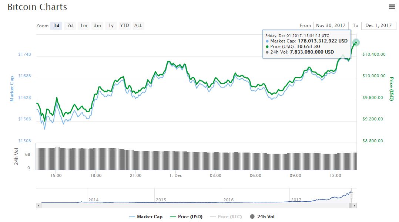
Task: Toggle Price (USD) series in legend
Action: tap(186, 217)
